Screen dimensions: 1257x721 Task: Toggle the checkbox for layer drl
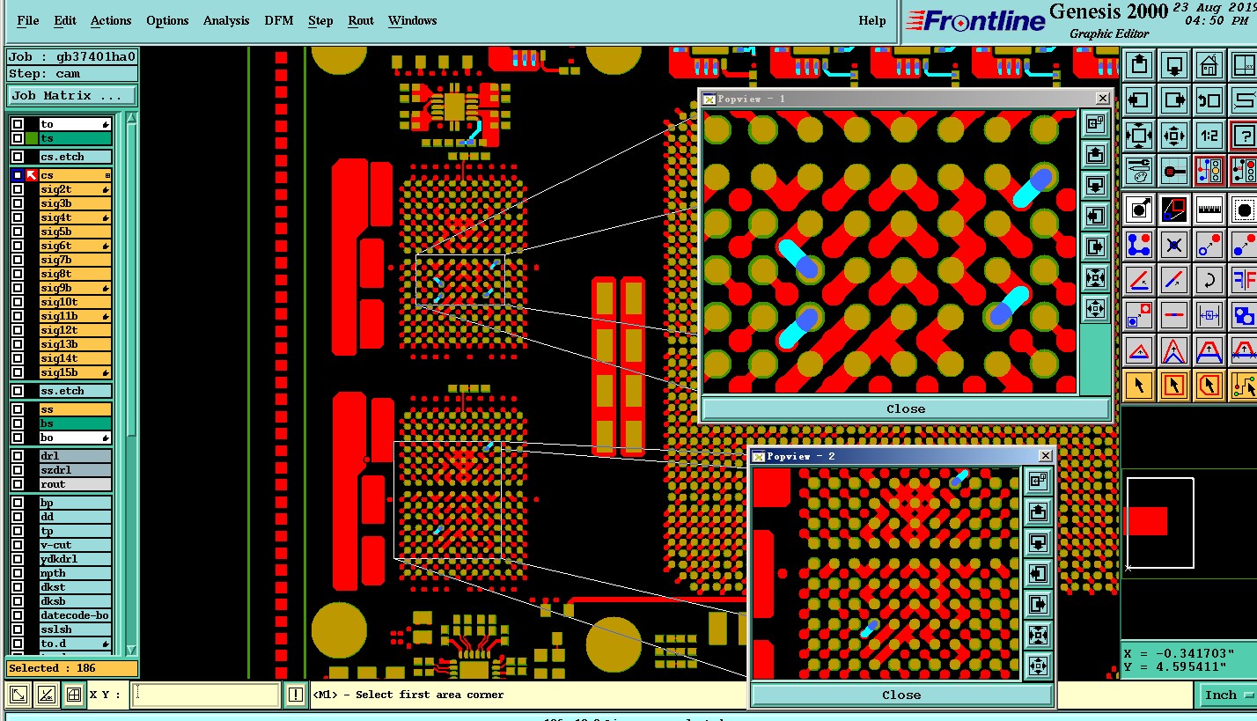18,456
